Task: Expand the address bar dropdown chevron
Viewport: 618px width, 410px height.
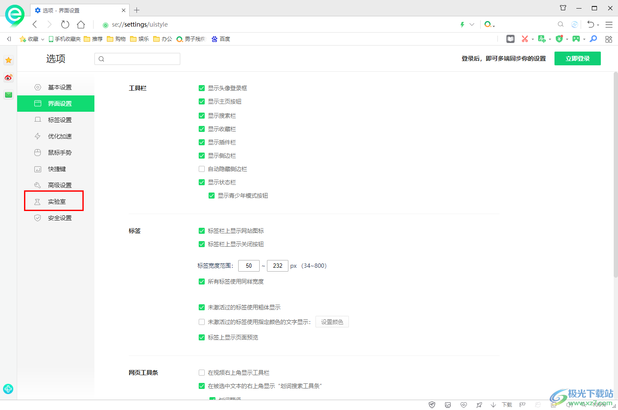Action: 472,24
